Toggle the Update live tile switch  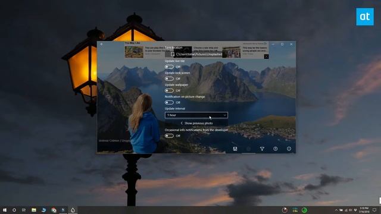(x=169, y=67)
